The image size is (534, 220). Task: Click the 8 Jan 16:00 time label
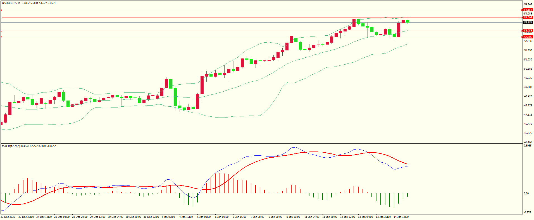tap(293, 217)
